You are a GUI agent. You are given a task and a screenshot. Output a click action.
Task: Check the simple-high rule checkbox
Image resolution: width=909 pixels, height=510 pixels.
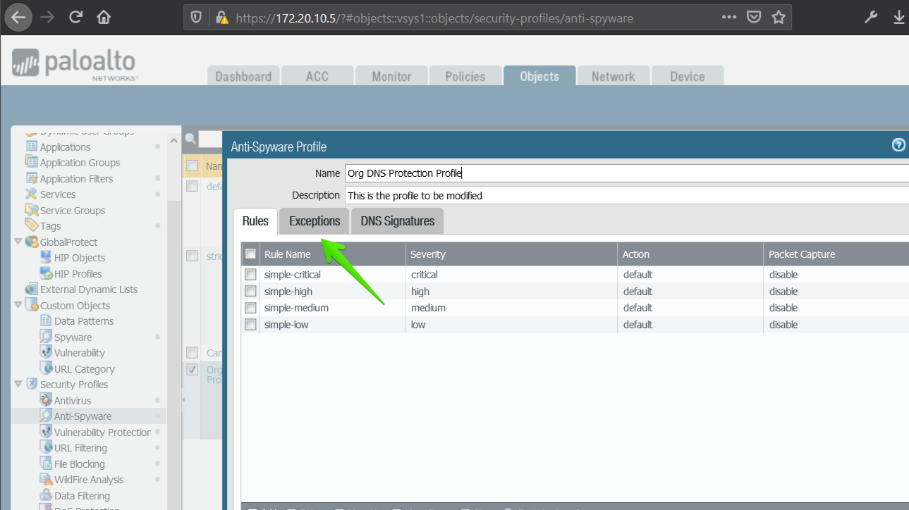click(x=250, y=292)
